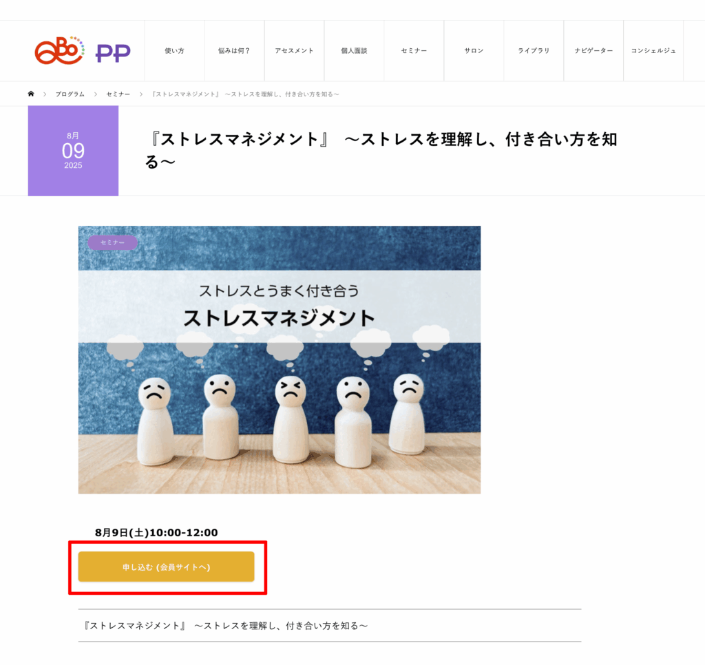Open ライブラリ in the top menu
Viewport: 705px width, 665px height.
[x=534, y=51]
